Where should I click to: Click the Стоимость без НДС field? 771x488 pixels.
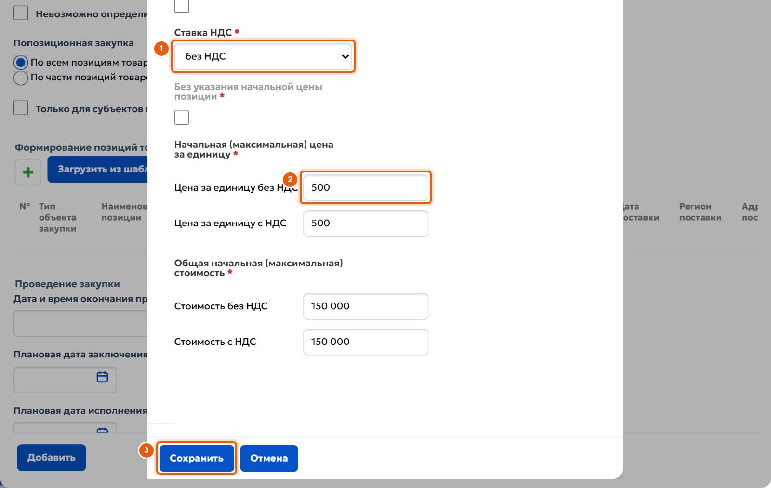[366, 306]
